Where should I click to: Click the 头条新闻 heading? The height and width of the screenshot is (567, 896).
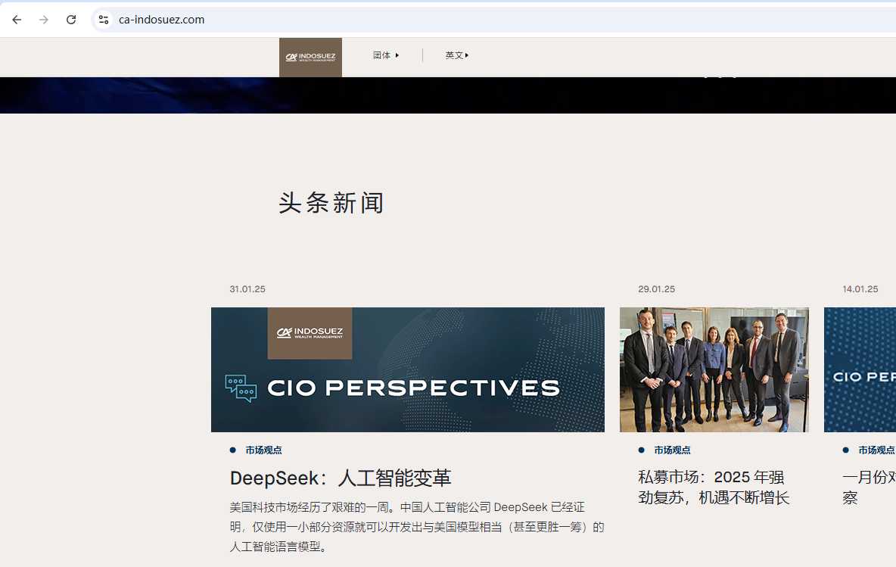tap(331, 203)
